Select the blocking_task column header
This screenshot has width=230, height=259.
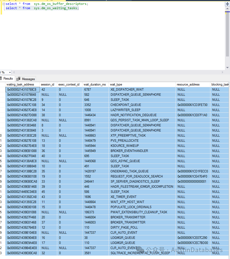click(220, 84)
